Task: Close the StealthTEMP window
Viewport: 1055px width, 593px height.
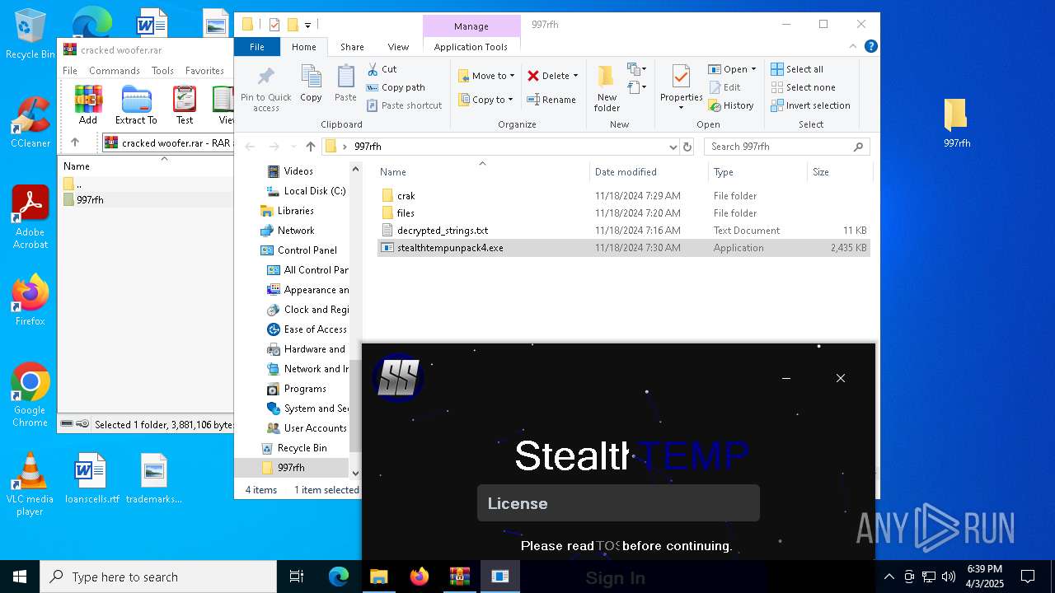Action: (840, 378)
